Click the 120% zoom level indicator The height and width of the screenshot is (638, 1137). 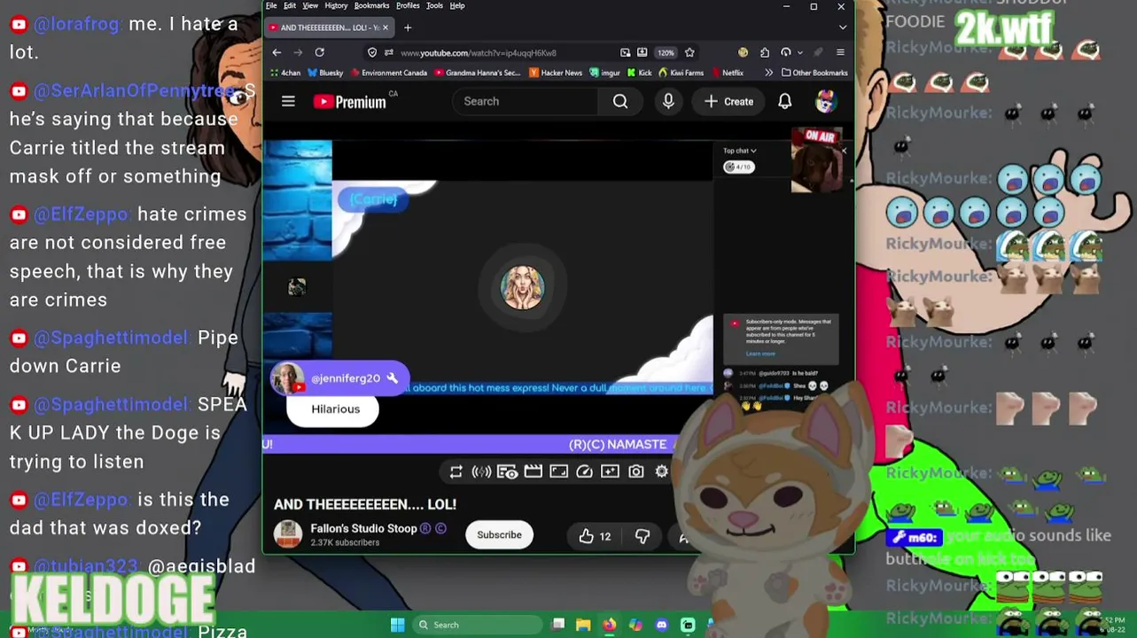[666, 52]
